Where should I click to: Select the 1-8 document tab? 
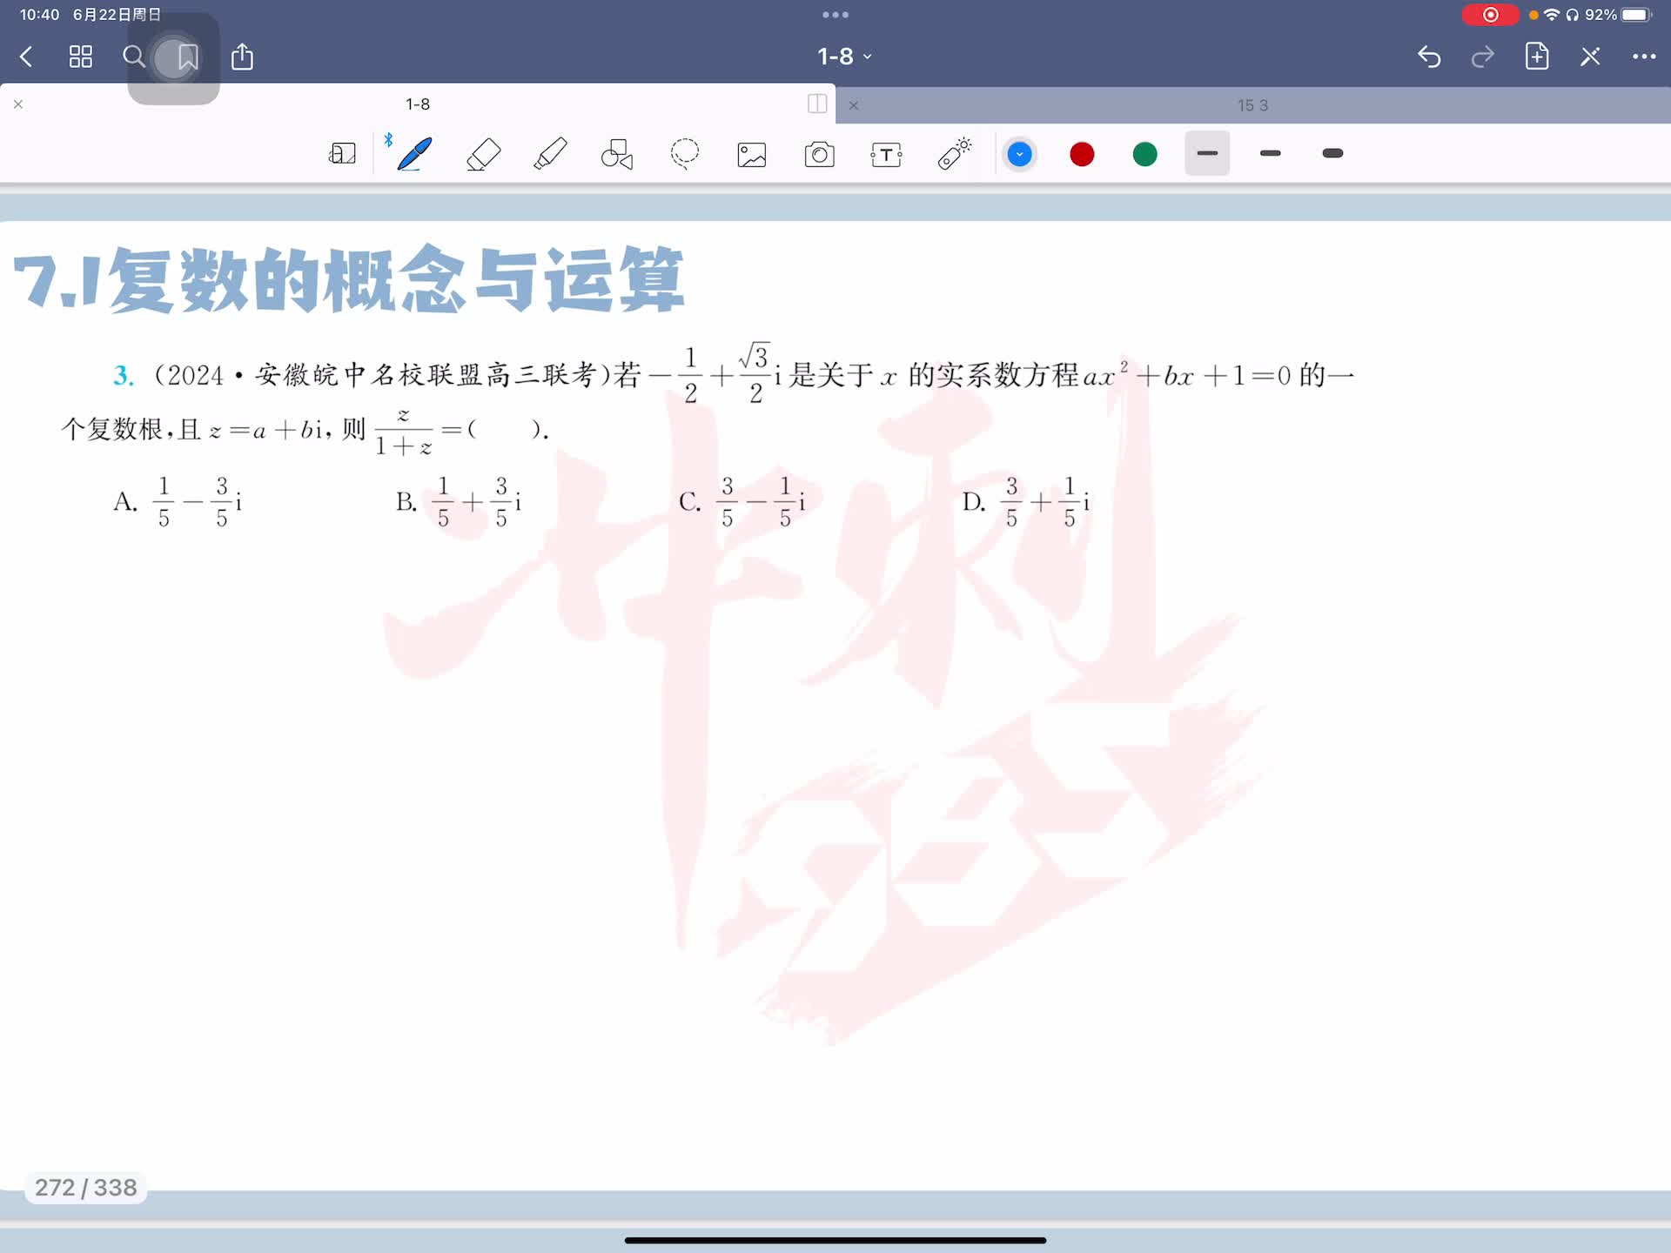[x=418, y=104]
